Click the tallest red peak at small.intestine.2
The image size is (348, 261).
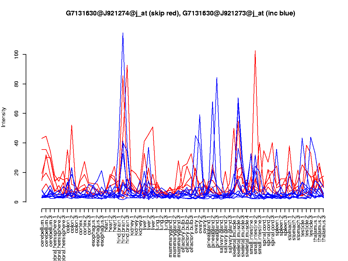(x=256, y=51)
